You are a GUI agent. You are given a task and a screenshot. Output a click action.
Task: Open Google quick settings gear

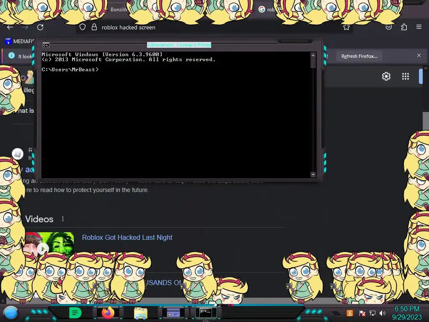(x=386, y=76)
